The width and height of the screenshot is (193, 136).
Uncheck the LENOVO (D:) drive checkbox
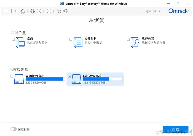point(69,76)
